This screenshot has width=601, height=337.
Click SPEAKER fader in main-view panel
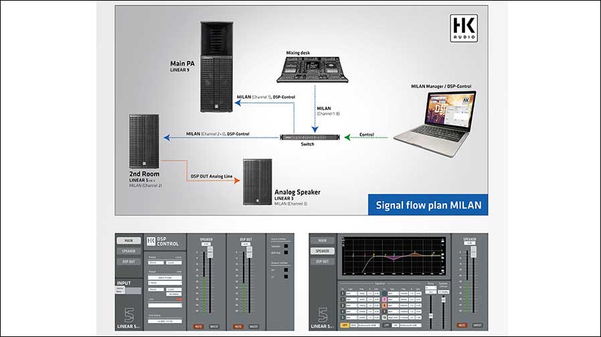[x=210, y=252]
